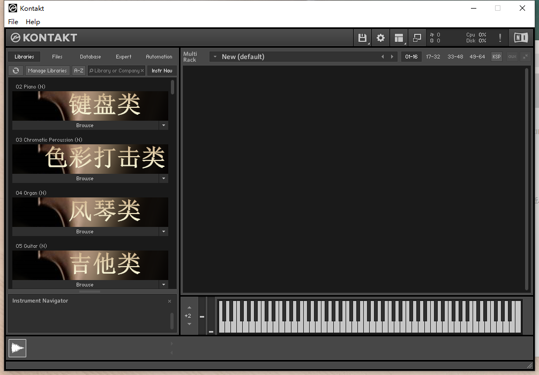Click the libraries list scrollbar

173,87
